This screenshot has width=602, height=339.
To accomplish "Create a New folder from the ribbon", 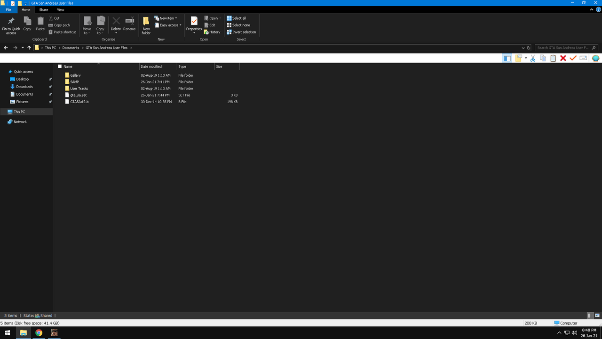I will coord(146,25).
